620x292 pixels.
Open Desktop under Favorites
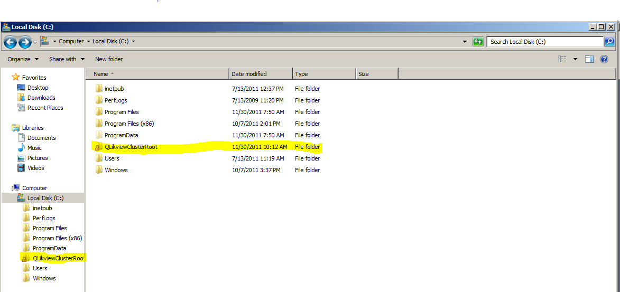(33, 88)
